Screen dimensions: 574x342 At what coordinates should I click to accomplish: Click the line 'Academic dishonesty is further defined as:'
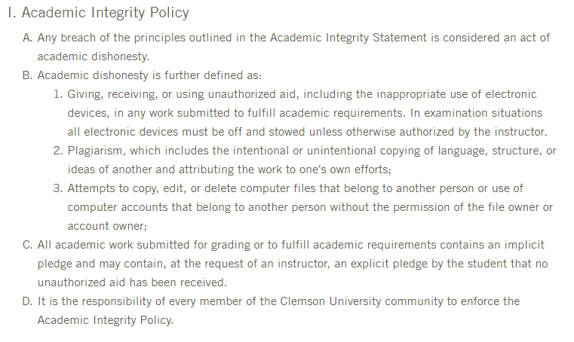point(149,75)
